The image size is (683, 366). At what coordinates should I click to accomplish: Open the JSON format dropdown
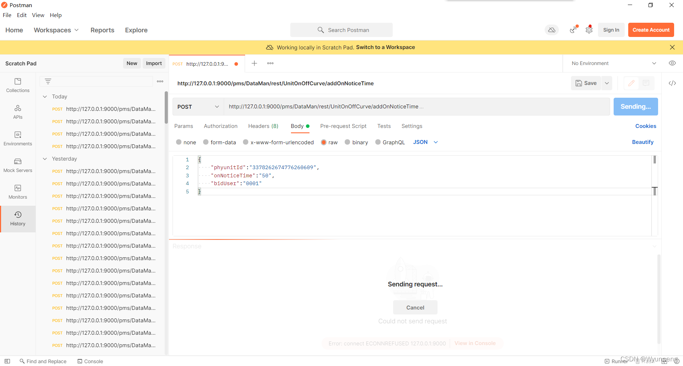pyautogui.click(x=425, y=142)
